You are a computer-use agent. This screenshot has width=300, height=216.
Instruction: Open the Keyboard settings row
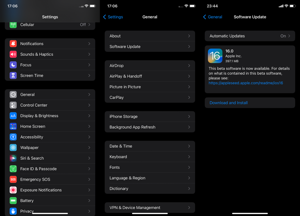point(150,157)
